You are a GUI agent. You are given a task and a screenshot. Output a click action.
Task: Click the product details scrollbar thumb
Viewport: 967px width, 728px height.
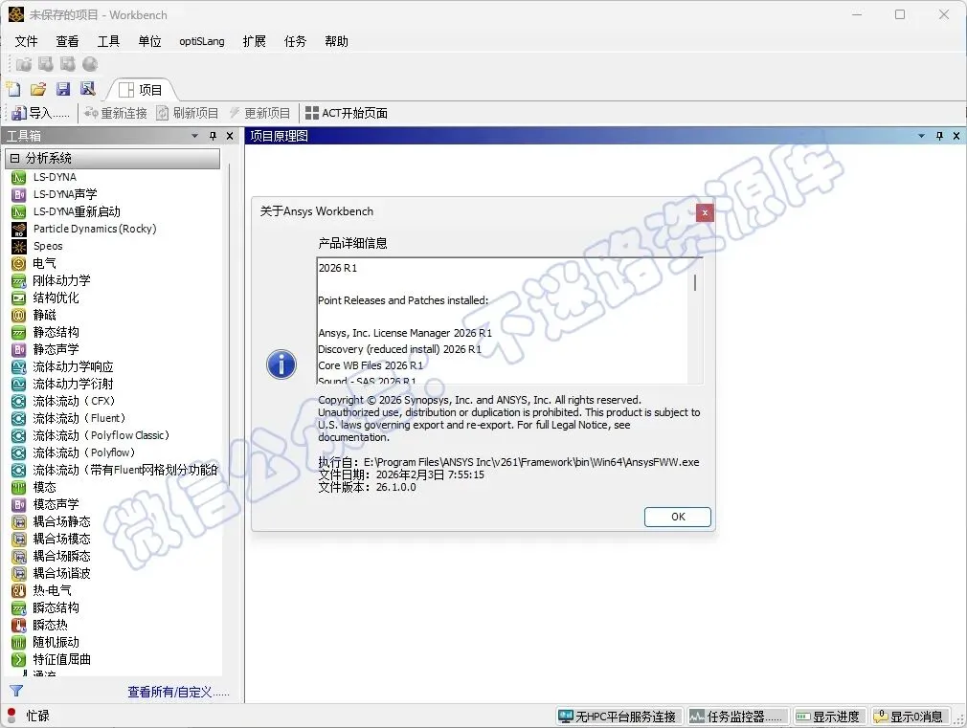(x=695, y=283)
